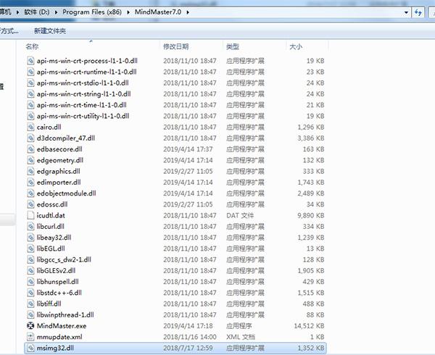This screenshot has width=435, height=355.
Task: Select the edbasecore.dll file icon
Action: pyautogui.click(x=30, y=149)
